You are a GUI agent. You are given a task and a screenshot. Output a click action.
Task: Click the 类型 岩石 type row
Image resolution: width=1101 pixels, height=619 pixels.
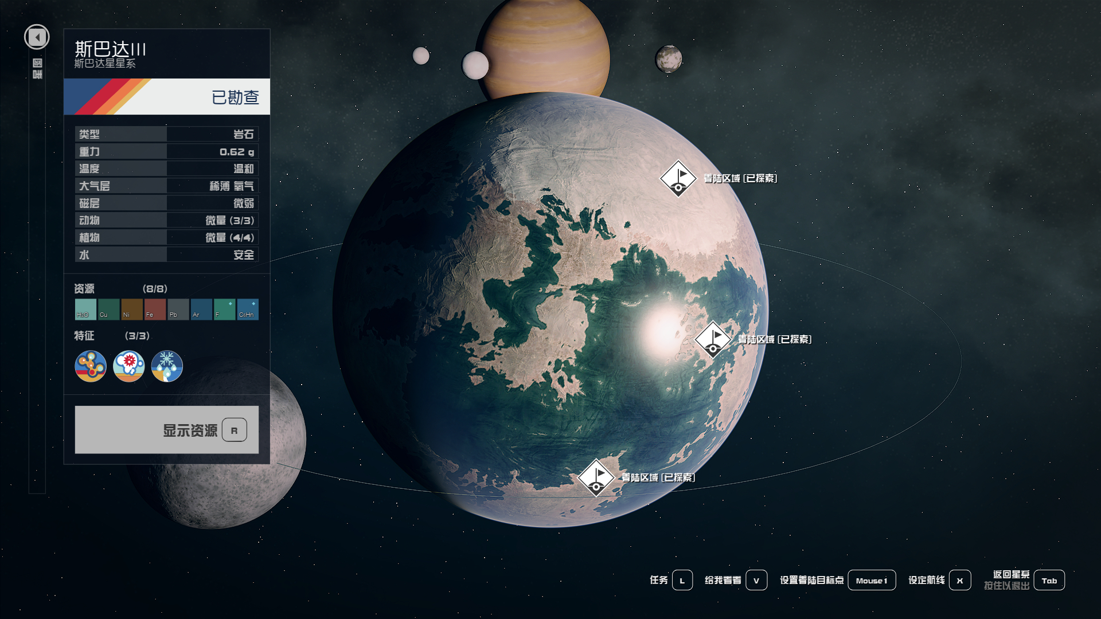(x=167, y=134)
